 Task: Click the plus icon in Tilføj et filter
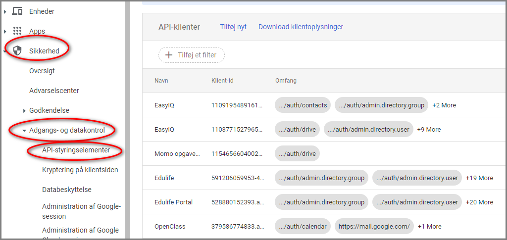tap(168, 55)
